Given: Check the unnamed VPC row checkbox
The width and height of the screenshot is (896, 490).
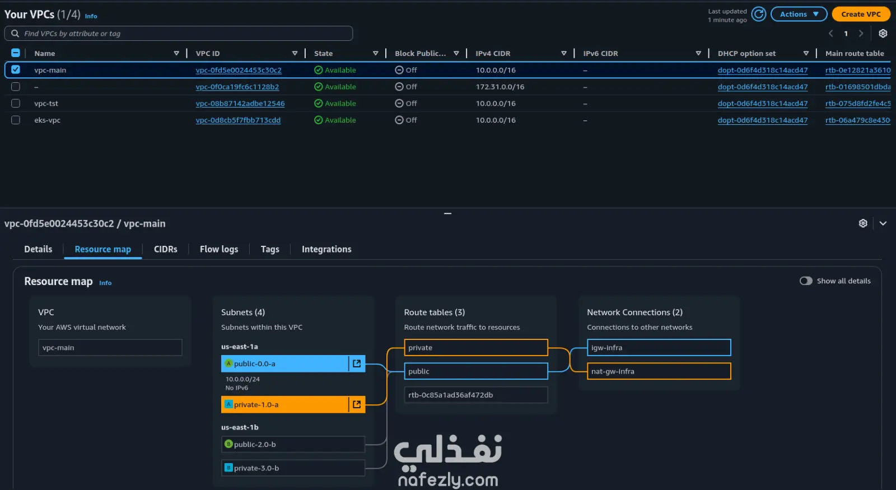Looking at the screenshot, I should [16, 87].
